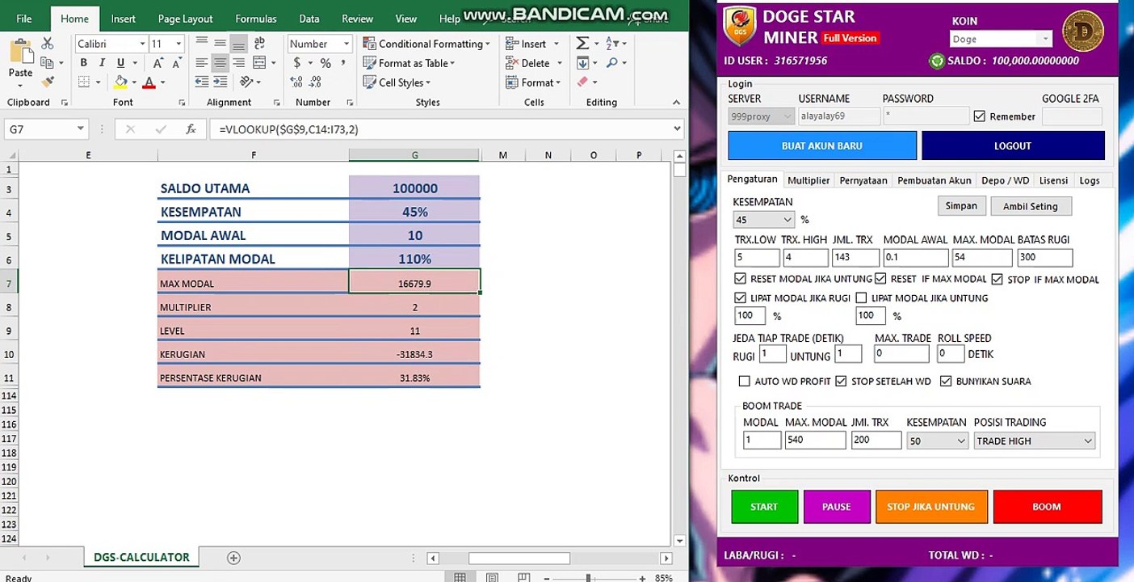Image resolution: width=1134 pixels, height=582 pixels.
Task: Switch to Page Layout view in status bar
Action: (490, 577)
